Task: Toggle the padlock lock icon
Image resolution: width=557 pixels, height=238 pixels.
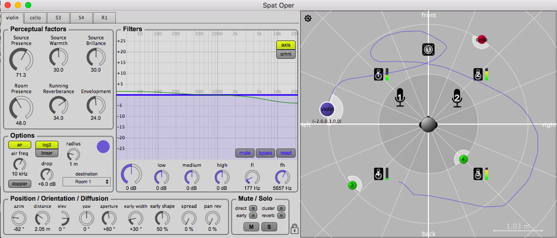Action: [x=294, y=229]
